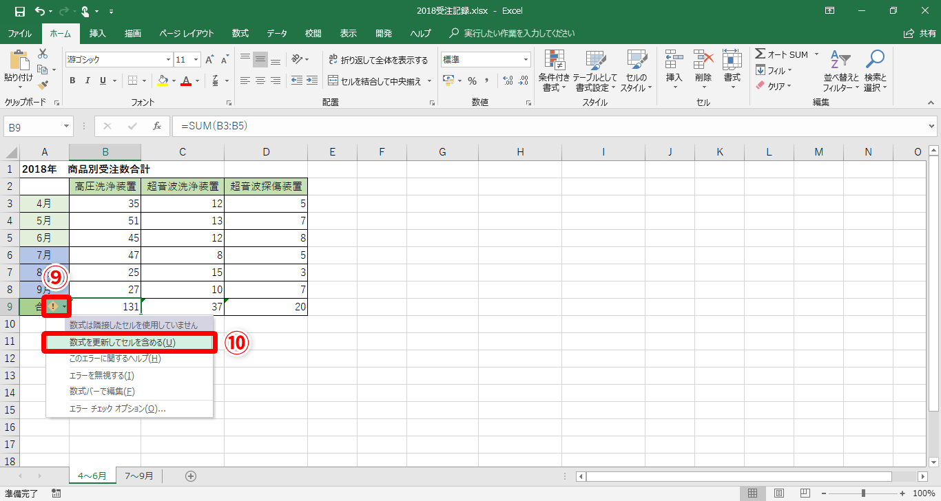Toggle Italic formatting
The image size is (941, 501).
pyautogui.click(x=88, y=81)
